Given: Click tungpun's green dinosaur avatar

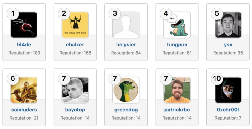Looking at the screenshot, I should (177, 25).
